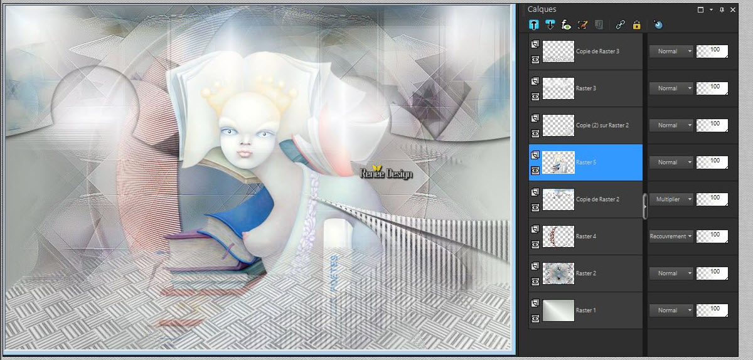Click the chain link layers icon

621,25
